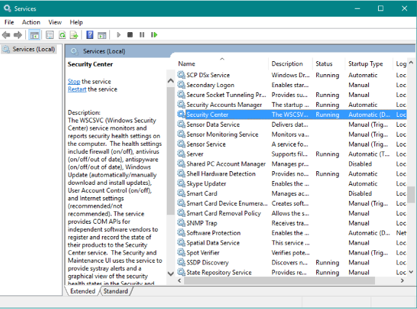The height and width of the screenshot is (309, 417).
Task: Click 'Enables the ...' description of Skype Updater
Action: (290, 184)
